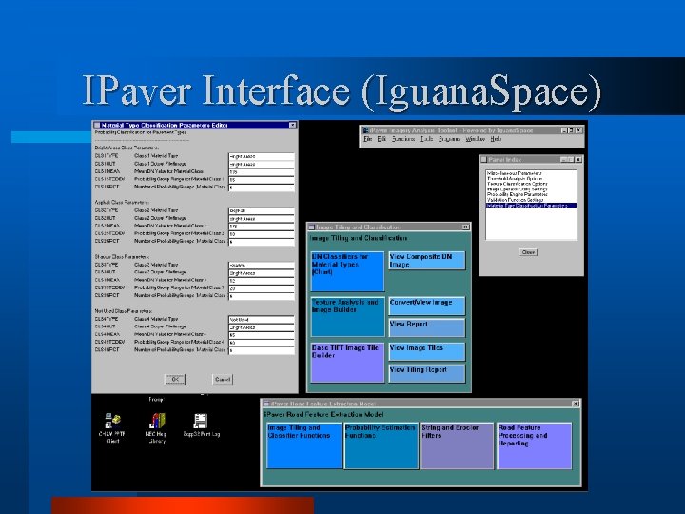Click Asphalt Class Mean DN Value field
The width and height of the screenshot is (685, 514).
tap(262, 227)
